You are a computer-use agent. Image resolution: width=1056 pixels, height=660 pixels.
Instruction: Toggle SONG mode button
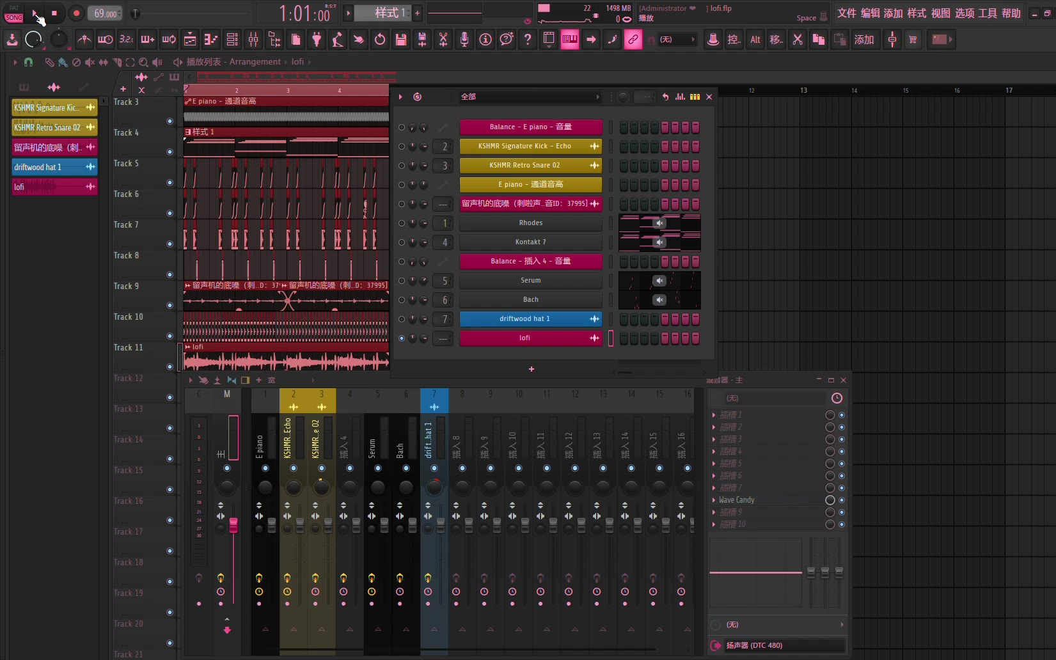[14, 17]
